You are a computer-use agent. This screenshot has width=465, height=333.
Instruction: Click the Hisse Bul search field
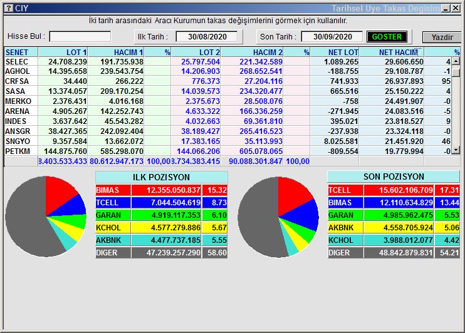(x=80, y=37)
